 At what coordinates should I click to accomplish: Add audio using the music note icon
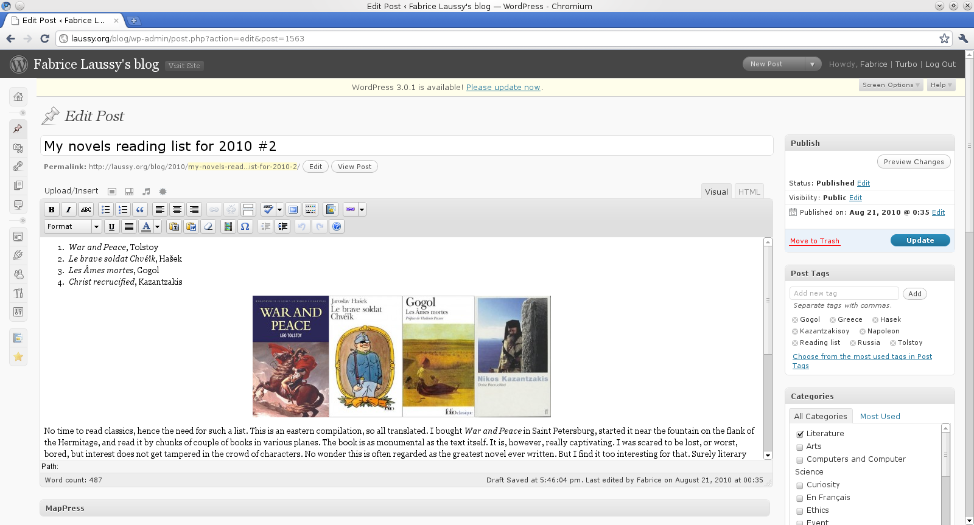pyautogui.click(x=146, y=191)
